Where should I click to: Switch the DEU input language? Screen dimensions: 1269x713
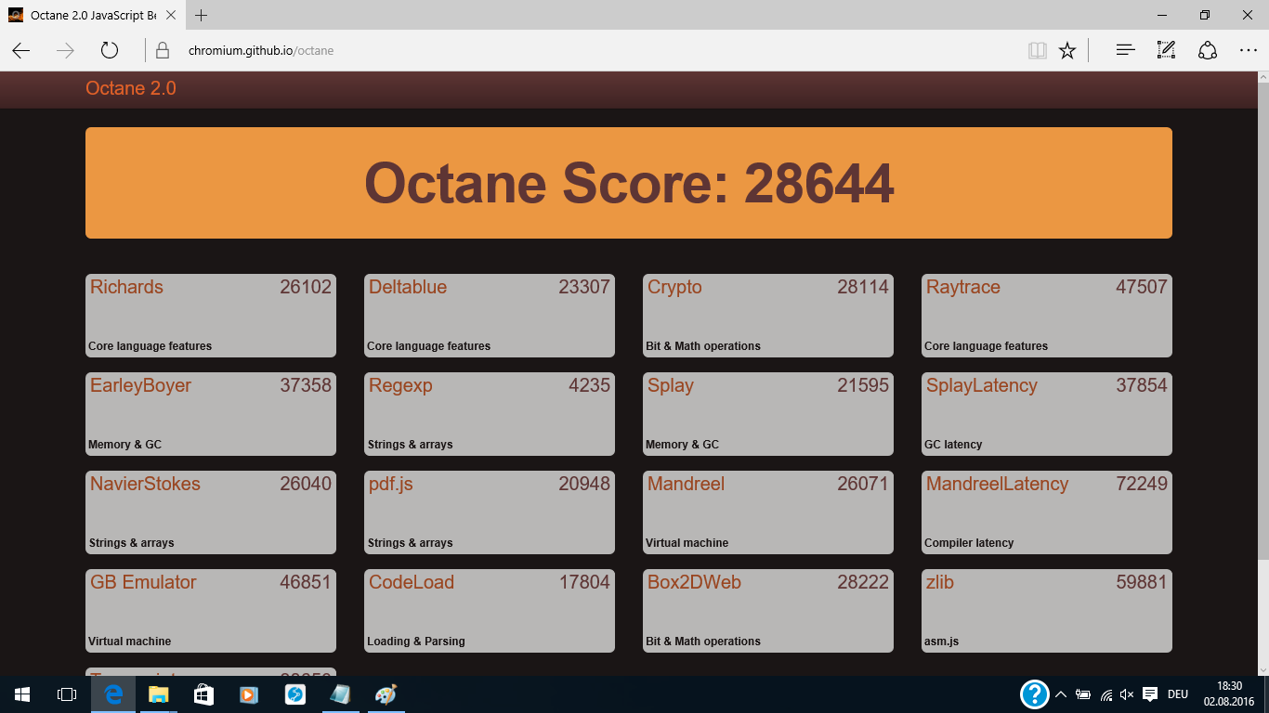pyautogui.click(x=1178, y=694)
